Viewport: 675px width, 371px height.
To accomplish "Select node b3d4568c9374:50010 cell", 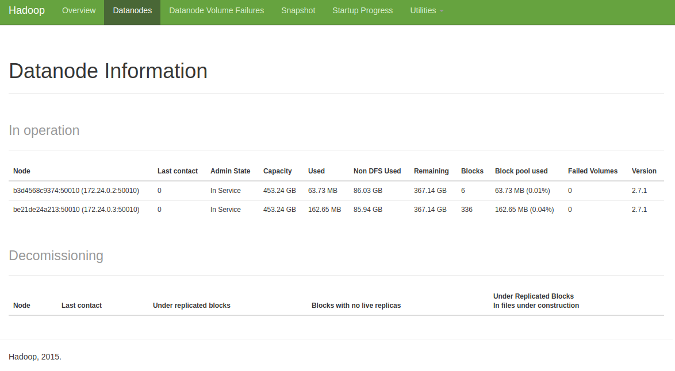I will 76,191.
